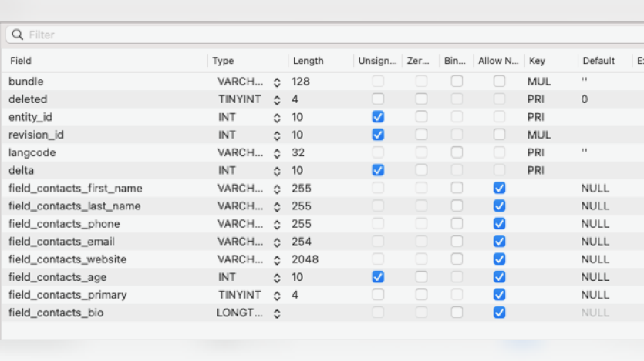644x361 pixels.
Task: Sort by the Field column header
Action: 21,61
